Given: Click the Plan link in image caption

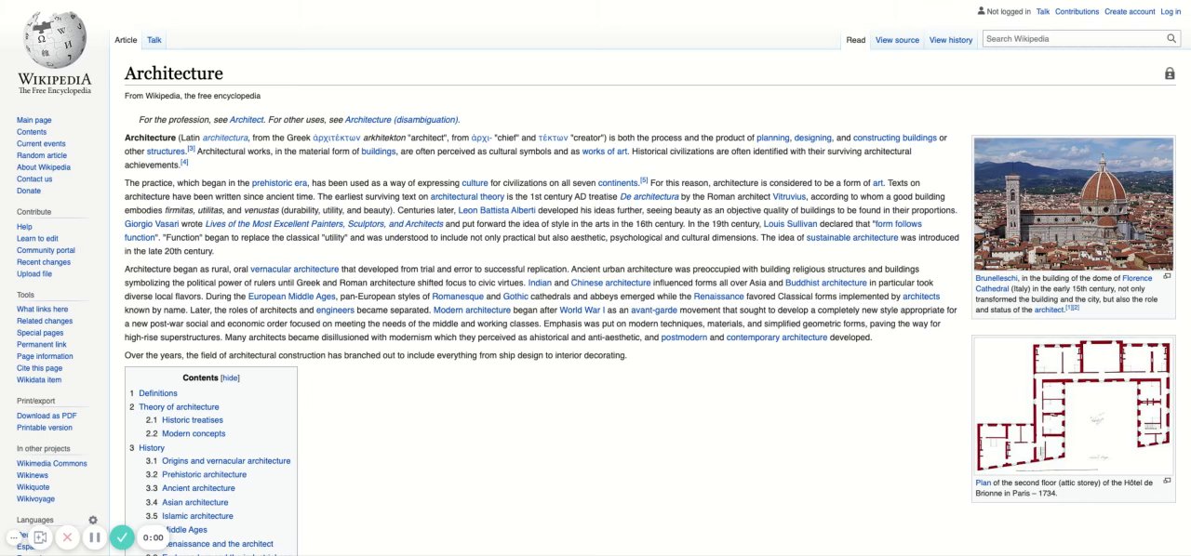Looking at the screenshot, I should point(983,483).
